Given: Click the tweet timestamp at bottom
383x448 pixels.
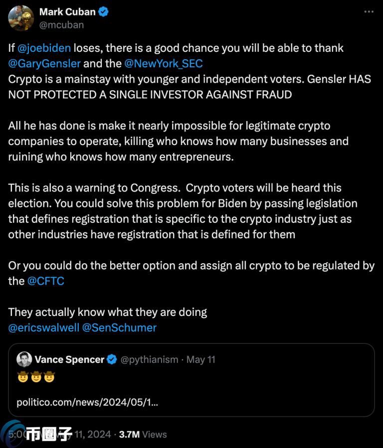Looking at the screenshot, I should coord(59,434).
